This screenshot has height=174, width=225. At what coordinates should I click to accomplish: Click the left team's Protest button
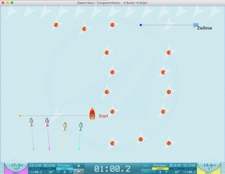click(65, 165)
